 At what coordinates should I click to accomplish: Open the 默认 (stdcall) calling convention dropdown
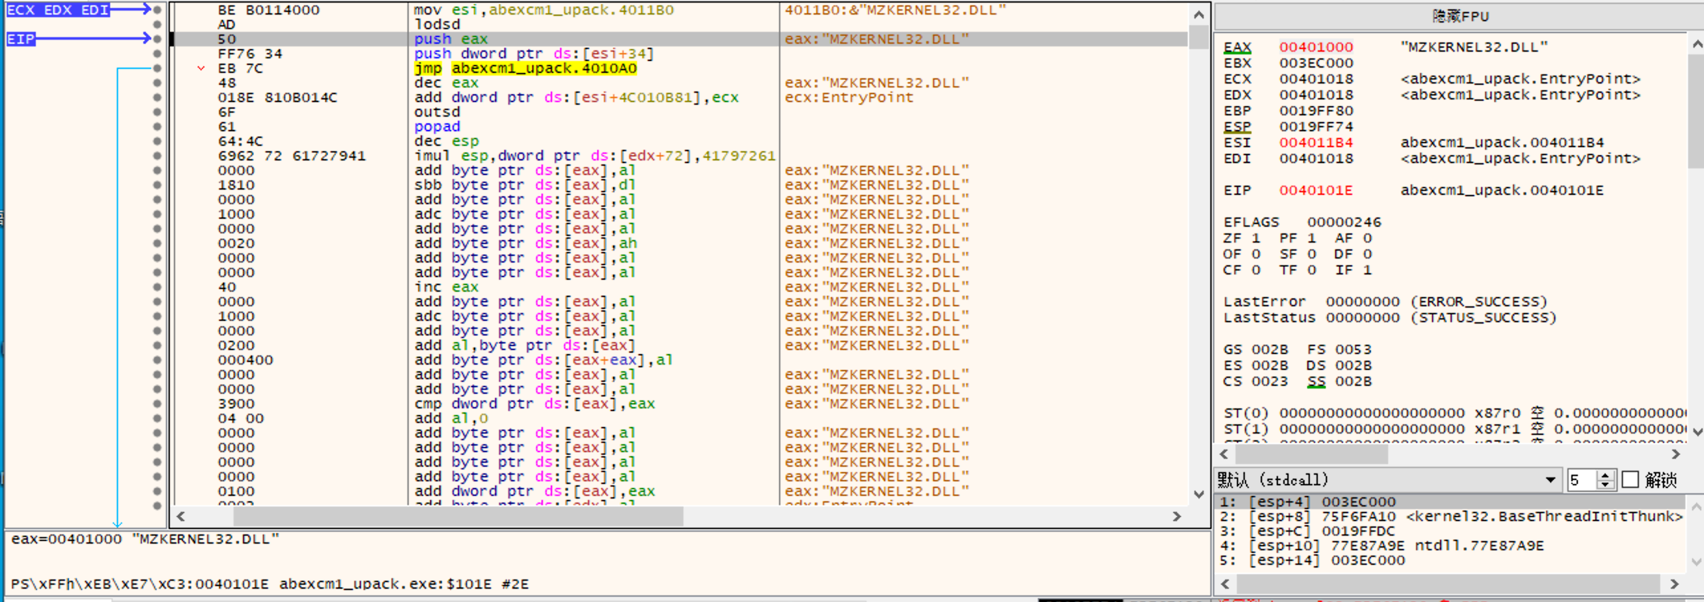click(1387, 479)
